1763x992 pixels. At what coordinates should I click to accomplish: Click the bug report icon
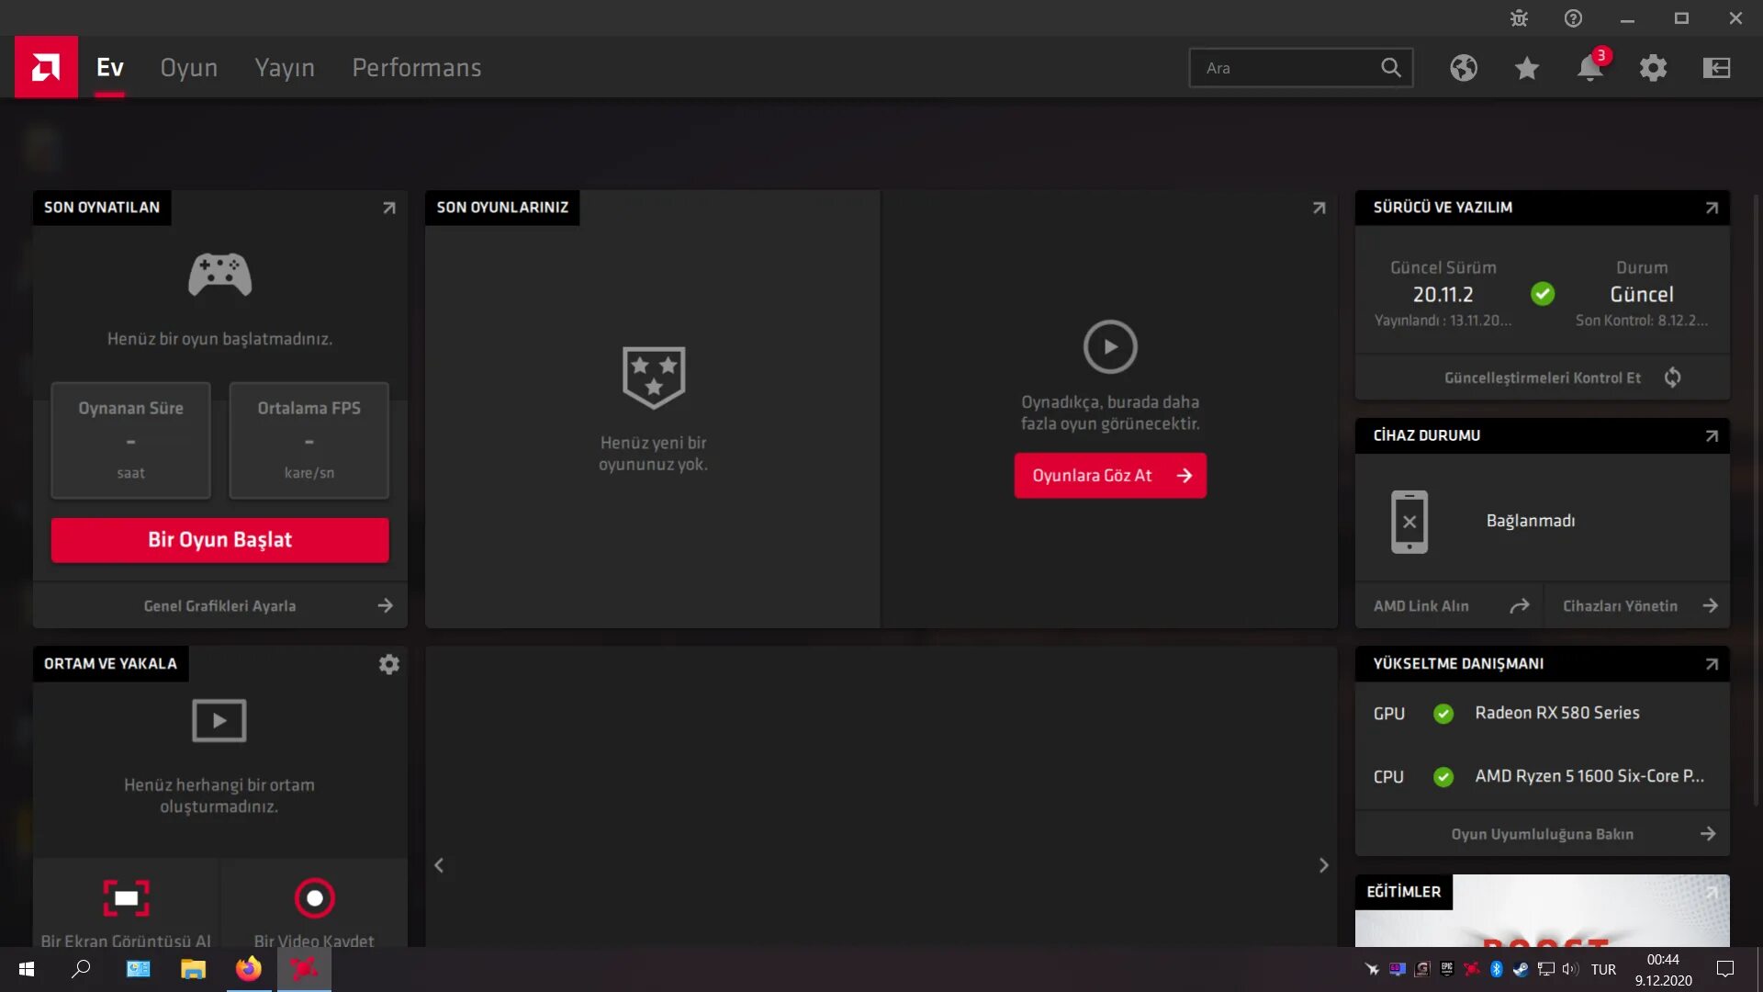1519,18
